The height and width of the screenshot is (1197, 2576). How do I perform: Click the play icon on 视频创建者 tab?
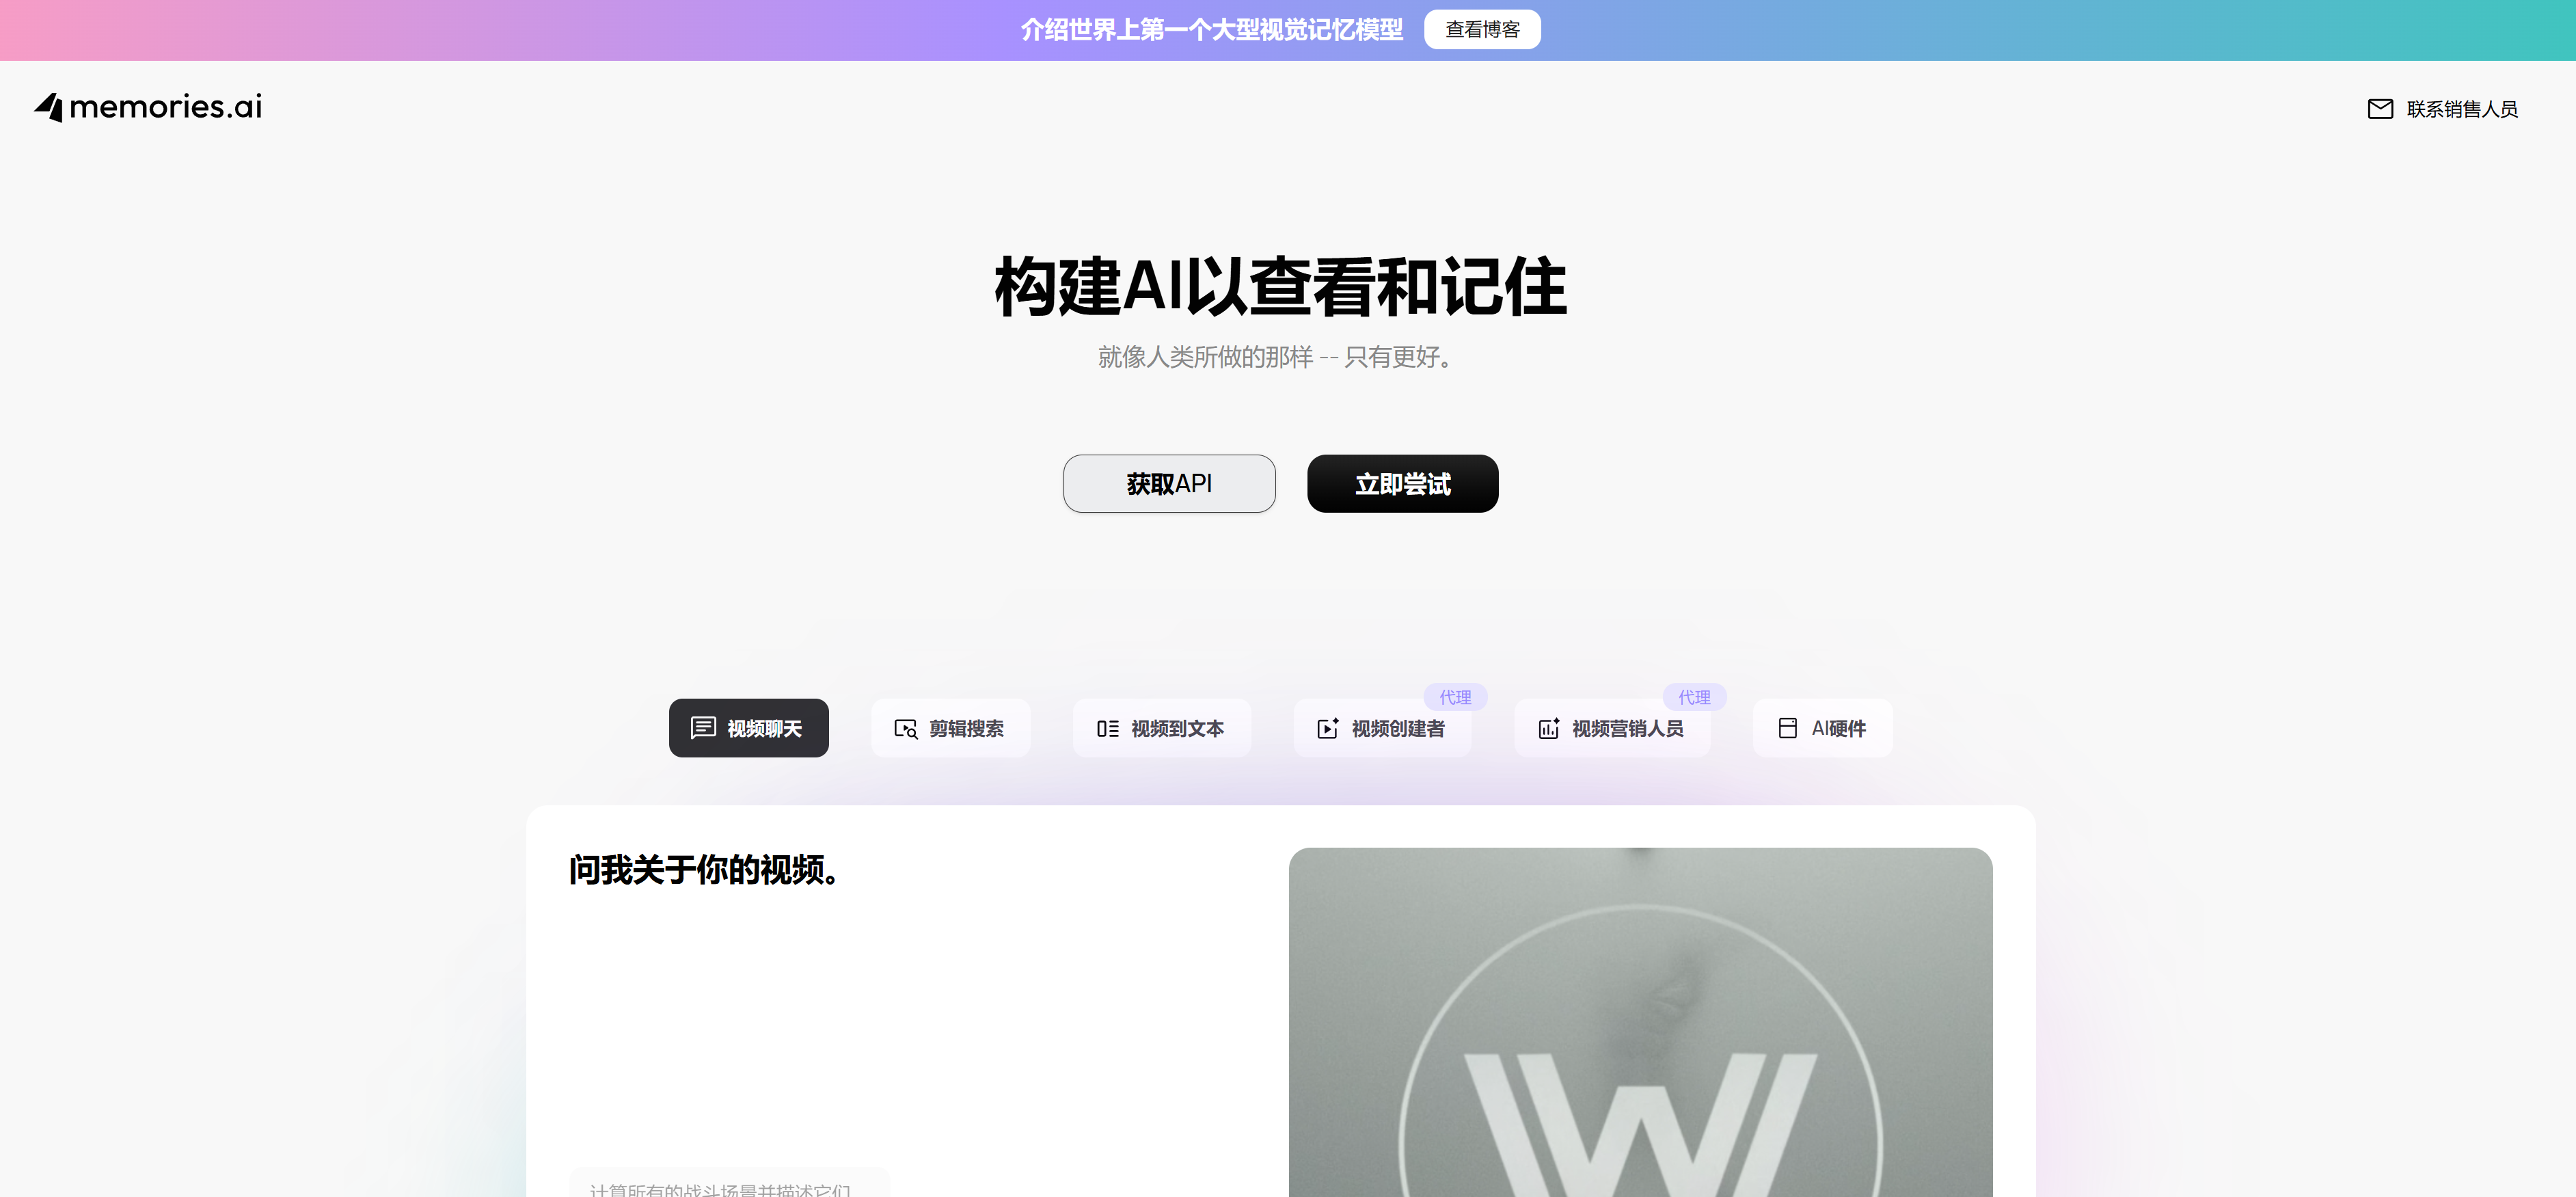(x=1328, y=728)
